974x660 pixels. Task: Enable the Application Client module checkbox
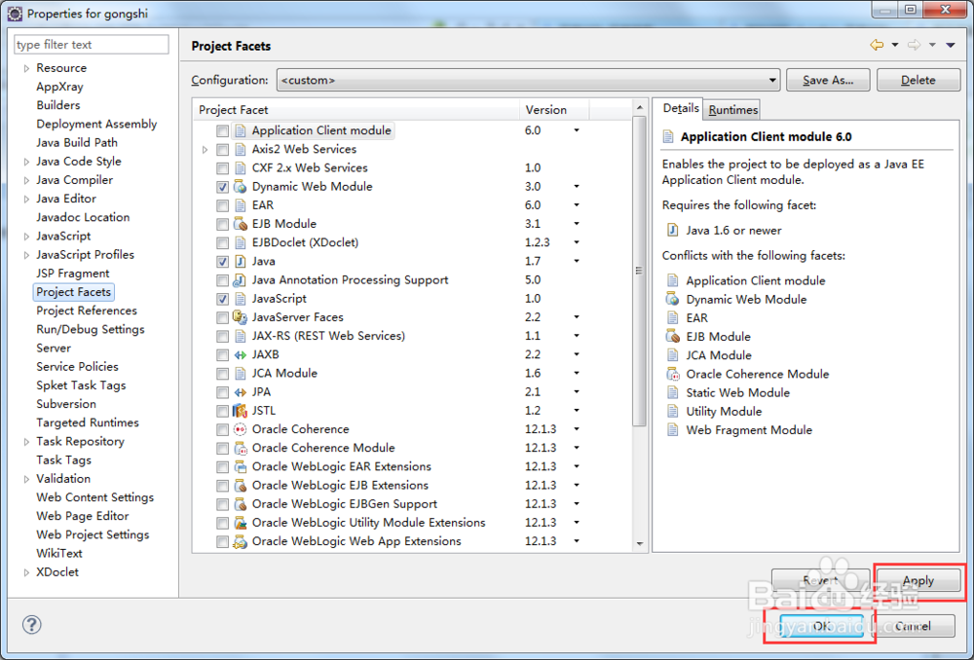pyautogui.click(x=222, y=131)
